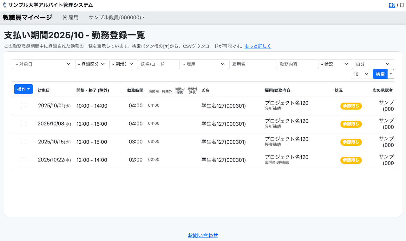406x241 pixels.
Task: Tick the checkbox for 2025/10/22
Action: [23, 160]
